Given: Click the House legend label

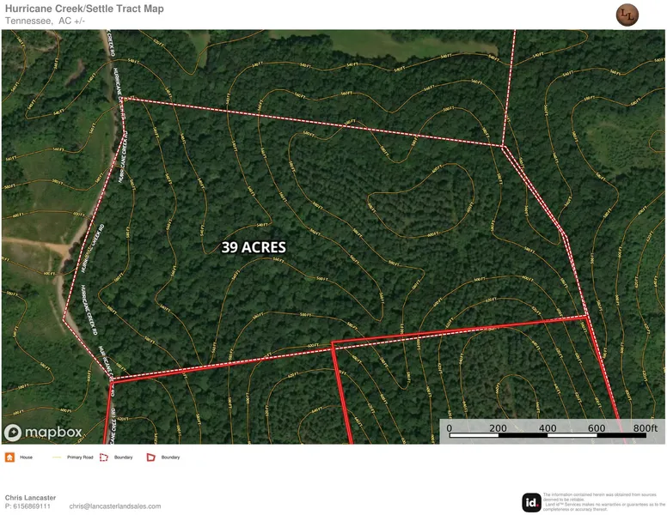Looking at the screenshot, I should [x=26, y=457].
